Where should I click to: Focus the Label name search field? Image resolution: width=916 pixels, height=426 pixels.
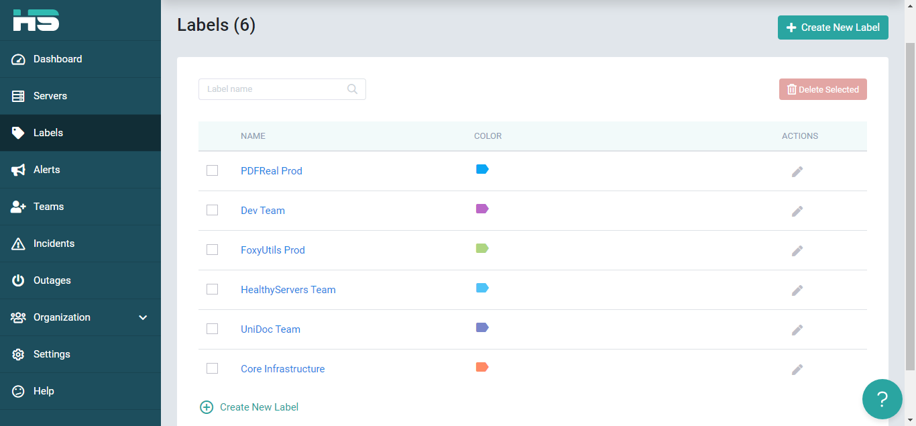pos(282,89)
